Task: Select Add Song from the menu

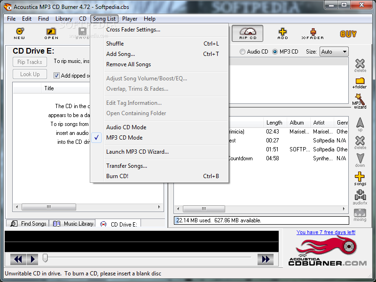Action: click(160, 54)
